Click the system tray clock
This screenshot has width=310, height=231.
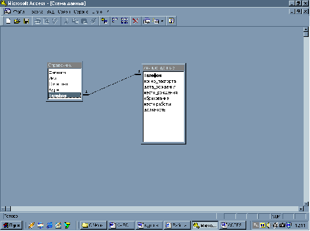pyautogui.click(x=300, y=225)
